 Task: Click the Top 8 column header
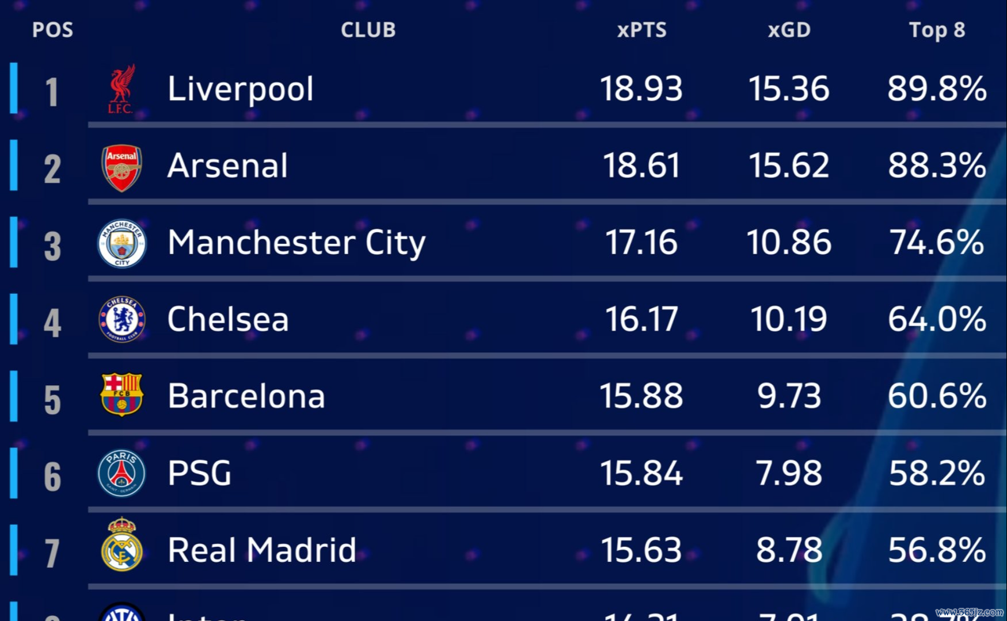click(x=937, y=30)
